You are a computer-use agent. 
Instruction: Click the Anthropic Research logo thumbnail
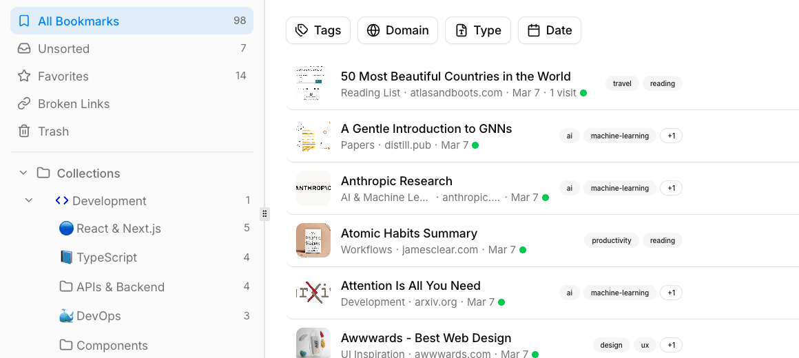[x=313, y=188]
